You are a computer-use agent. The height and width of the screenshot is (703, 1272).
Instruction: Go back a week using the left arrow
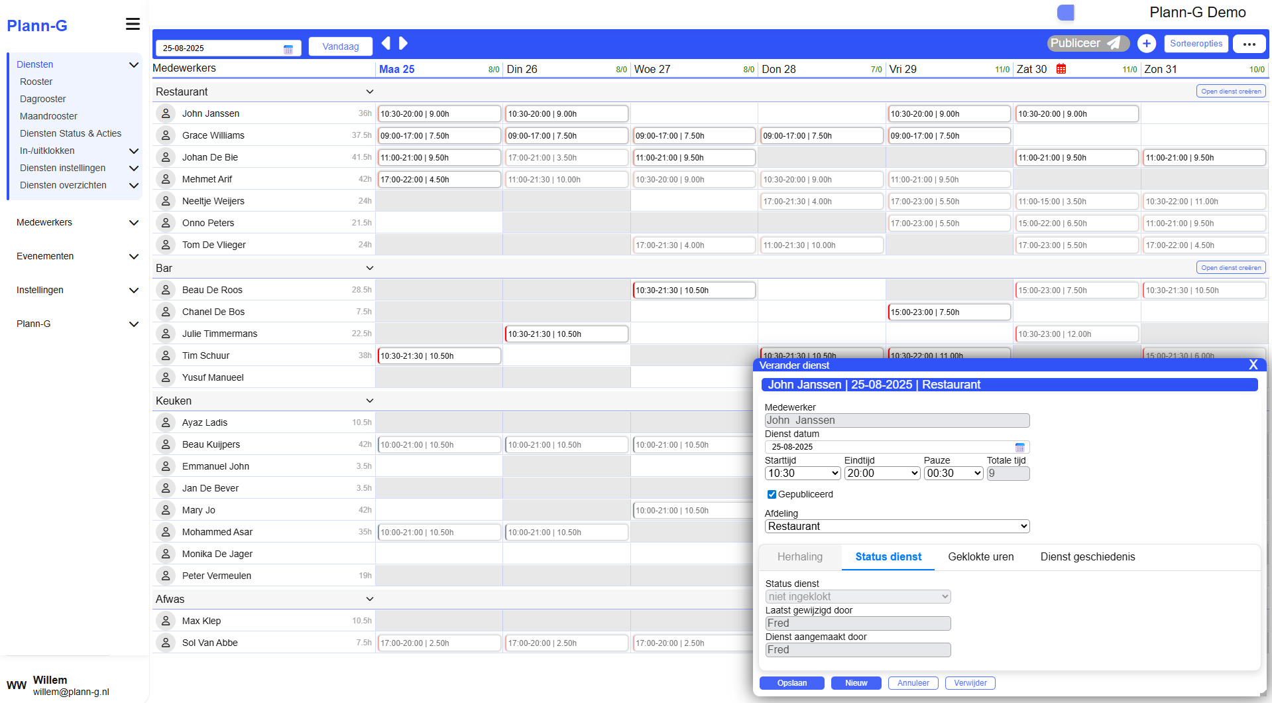point(386,43)
